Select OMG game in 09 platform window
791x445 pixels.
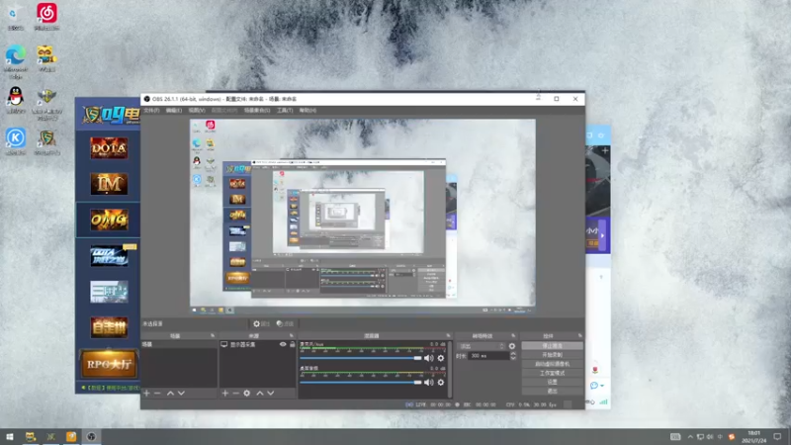tap(109, 220)
